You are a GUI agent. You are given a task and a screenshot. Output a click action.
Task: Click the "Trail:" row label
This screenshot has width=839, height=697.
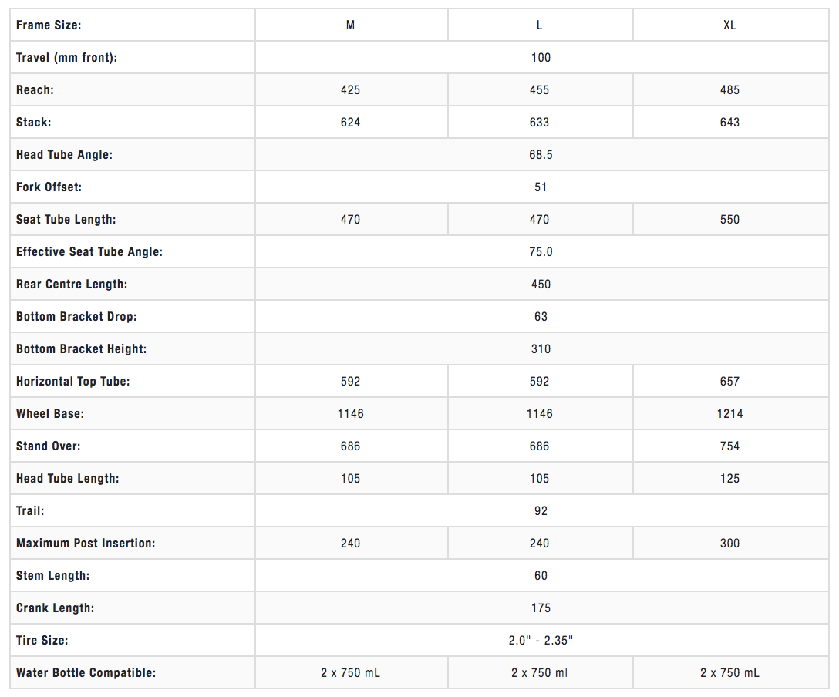click(32, 511)
